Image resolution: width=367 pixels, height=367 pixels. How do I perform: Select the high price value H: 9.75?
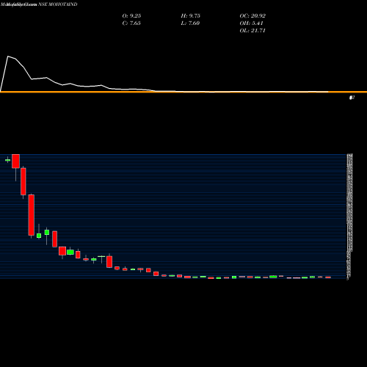pyautogui.click(x=191, y=16)
